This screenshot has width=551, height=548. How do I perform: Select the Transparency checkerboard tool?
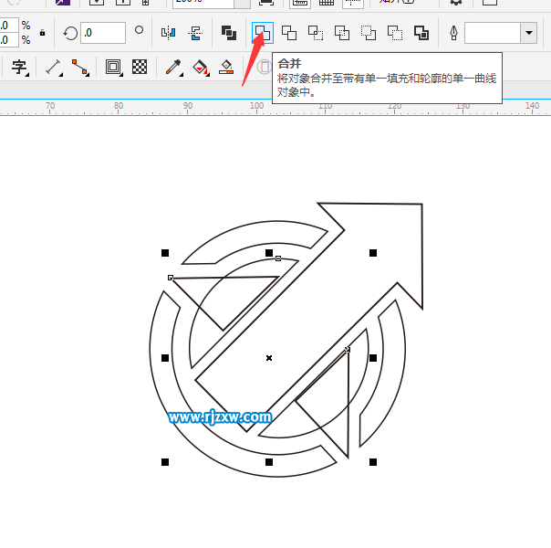tap(140, 67)
